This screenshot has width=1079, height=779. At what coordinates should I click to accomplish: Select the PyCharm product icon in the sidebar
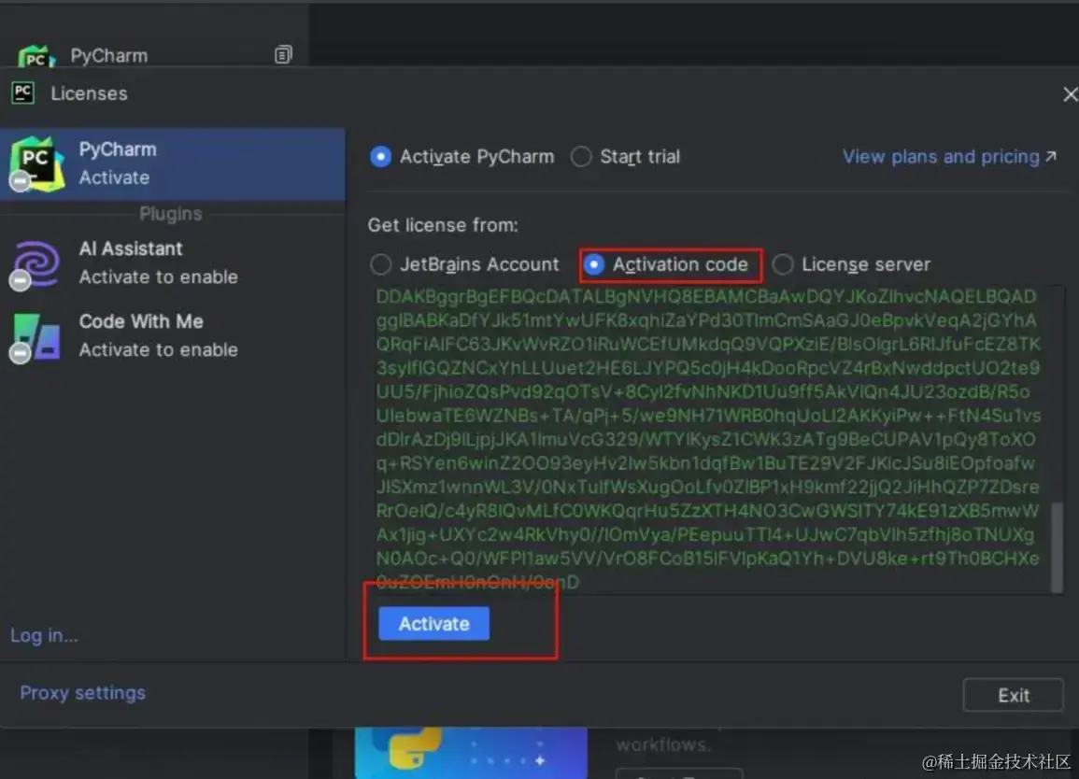(36, 163)
